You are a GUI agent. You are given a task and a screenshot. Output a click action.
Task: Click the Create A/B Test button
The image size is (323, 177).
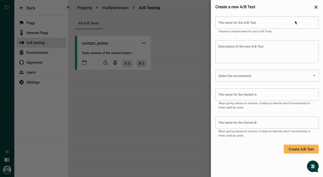point(301,149)
